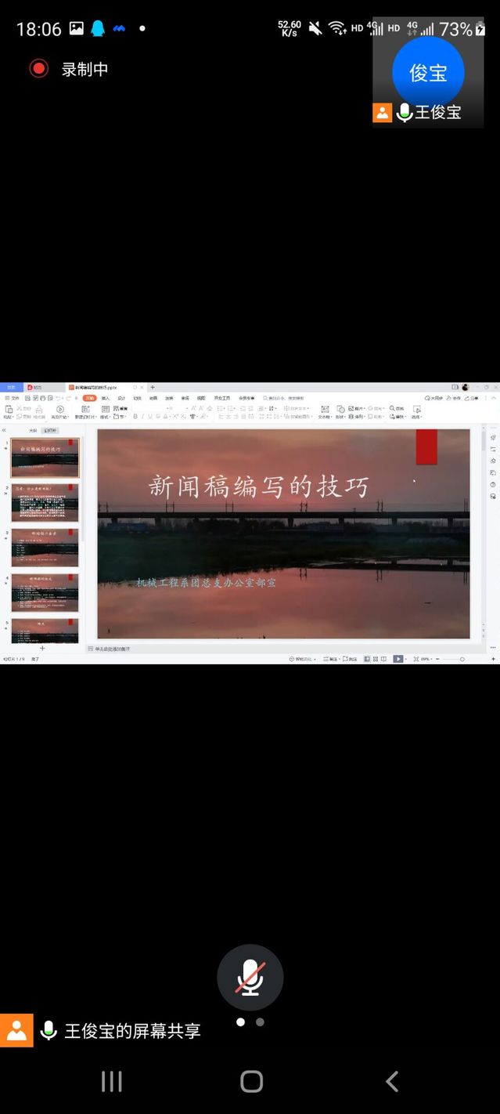Image resolution: width=500 pixels, height=1114 pixels.
Task: Open the Android recent apps button
Action: coord(112,1082)
